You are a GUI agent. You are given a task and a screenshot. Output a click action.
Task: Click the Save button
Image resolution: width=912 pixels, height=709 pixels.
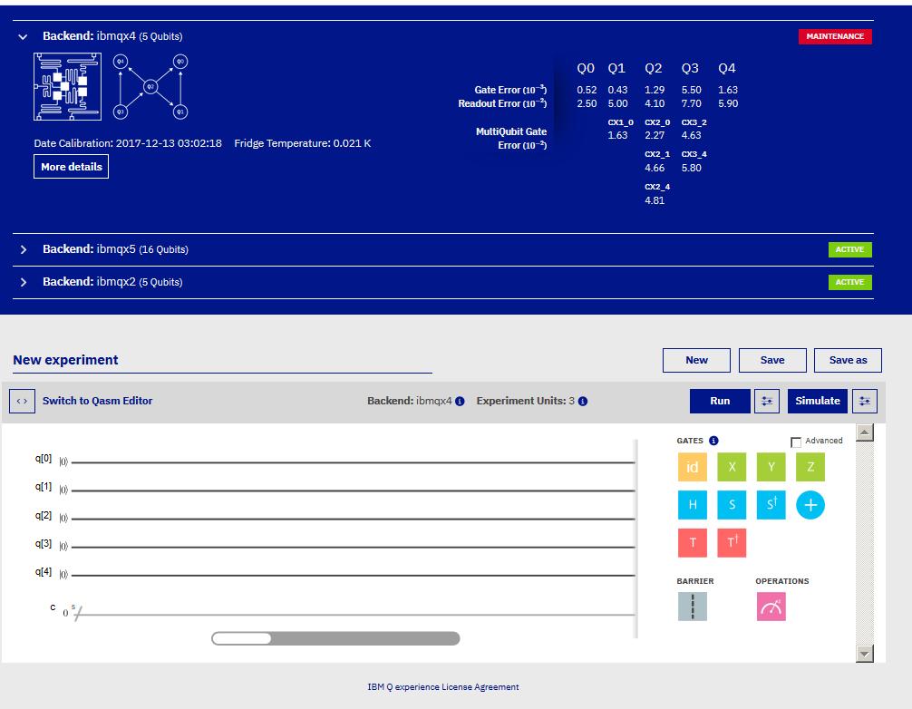click(x=772, y=360)
